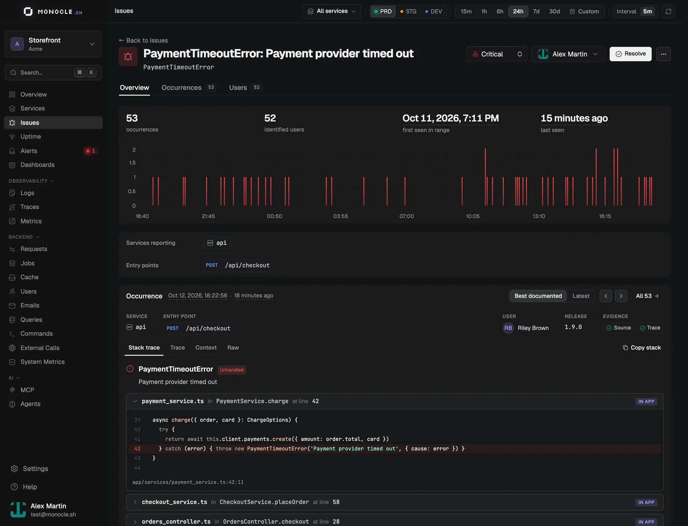This screenshot has width=688, height=526.
Task: Collapse the AI sidebar section
Action: click(x=14, y=378)
